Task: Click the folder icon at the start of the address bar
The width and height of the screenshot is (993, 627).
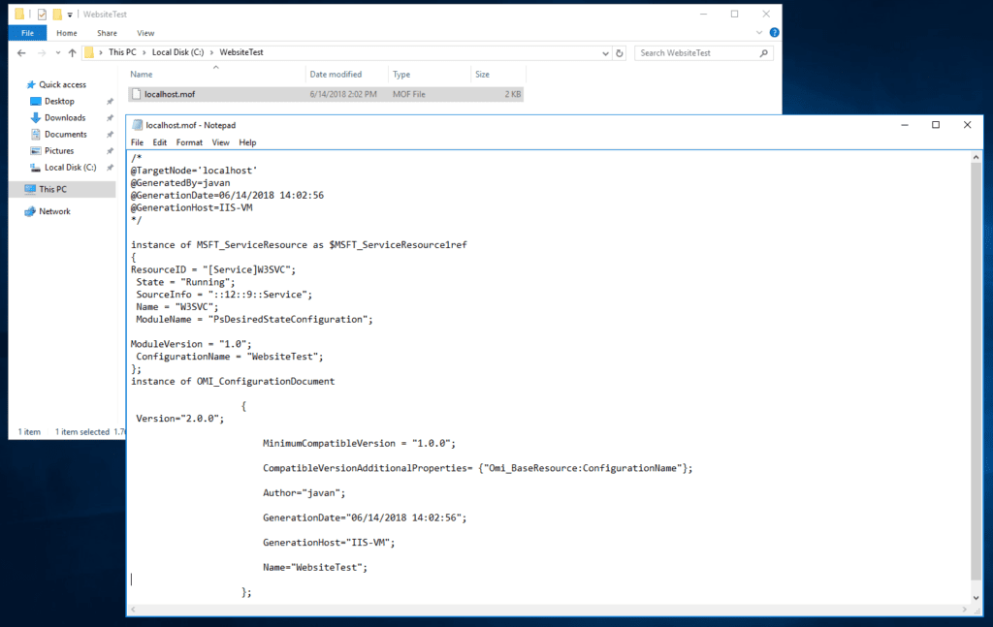Action: (x=89, y=52)
